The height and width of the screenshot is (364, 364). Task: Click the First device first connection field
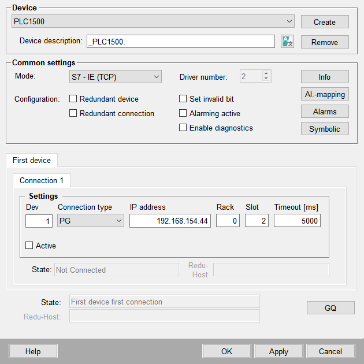click(x=164, y=302)
